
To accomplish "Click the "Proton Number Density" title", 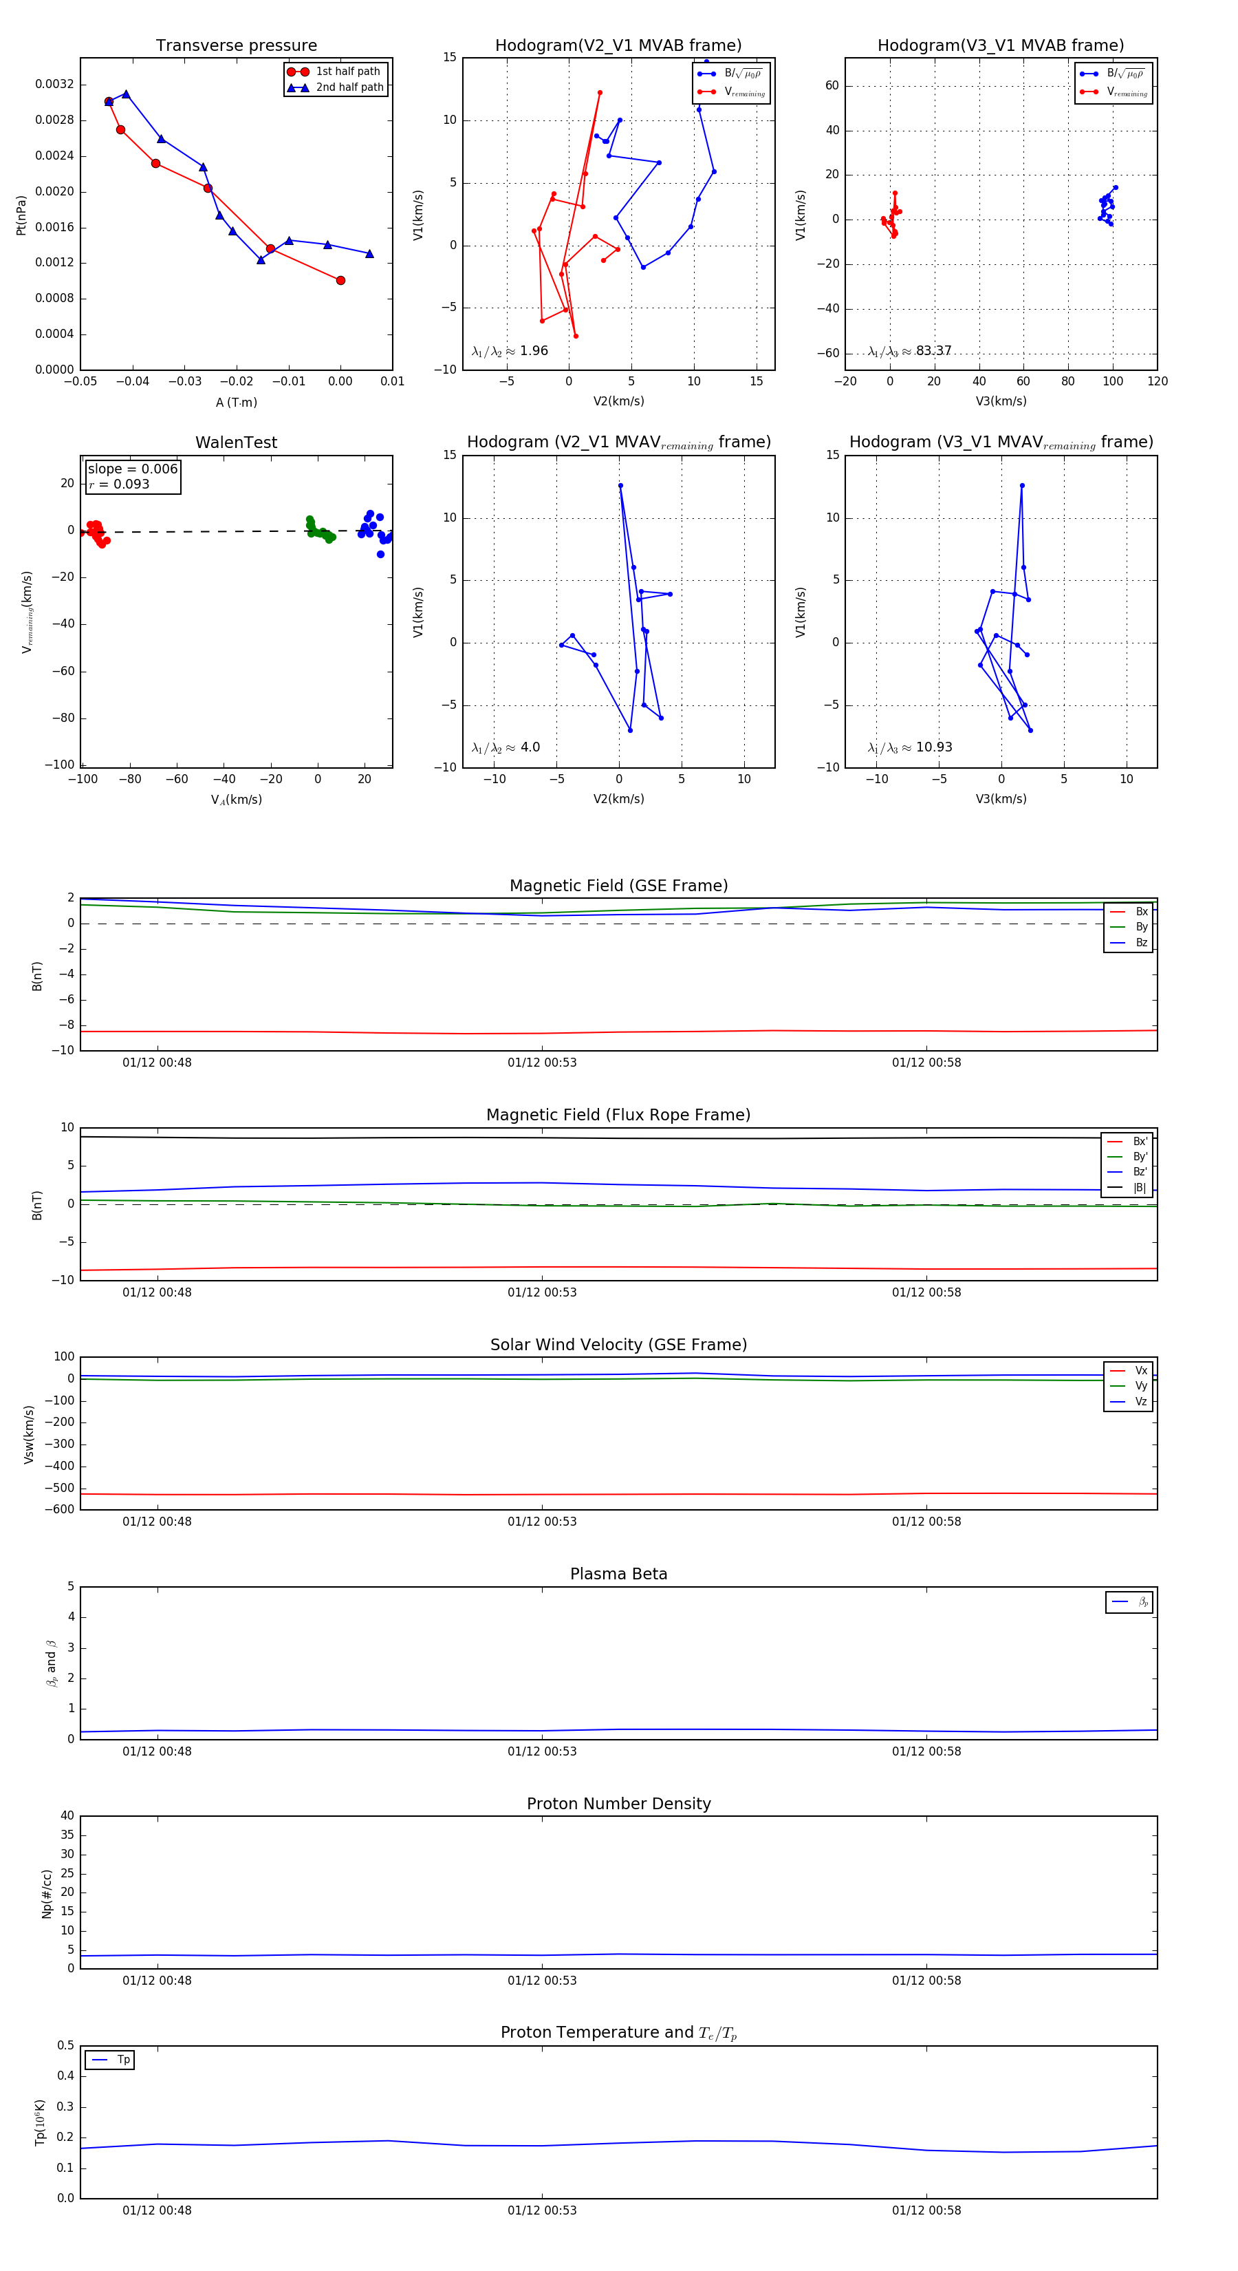I will [x=618, y=1804].
